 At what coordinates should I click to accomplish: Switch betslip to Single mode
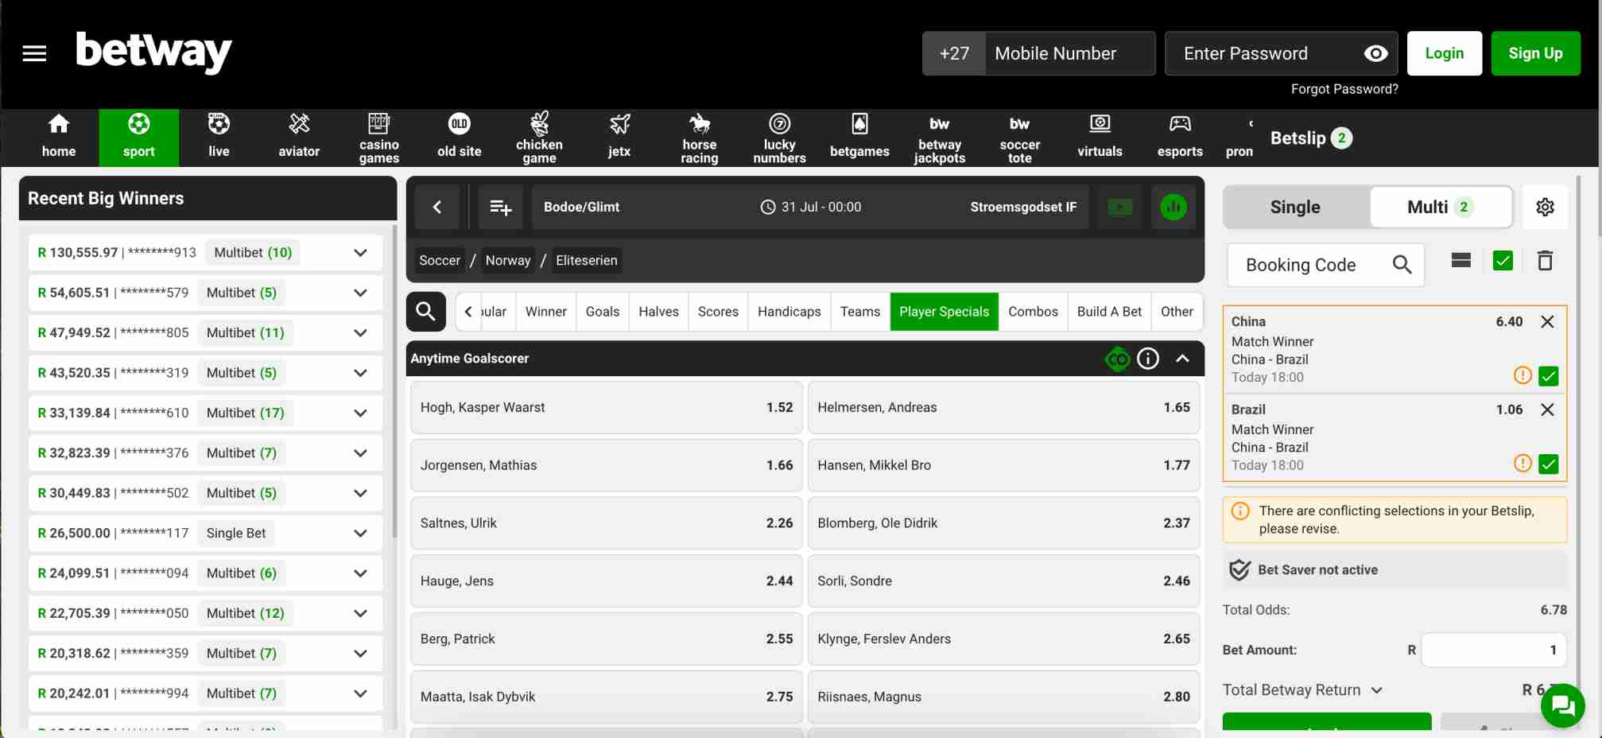(x=1295, y=207)
